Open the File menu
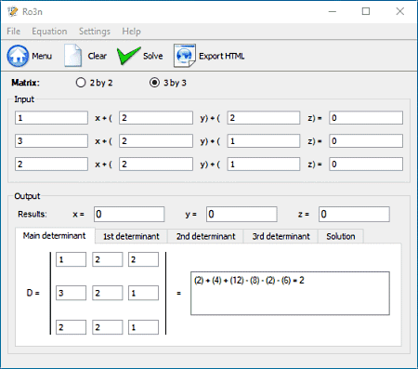The height and width of the screenshot is (369, 418). click(14, 32)
